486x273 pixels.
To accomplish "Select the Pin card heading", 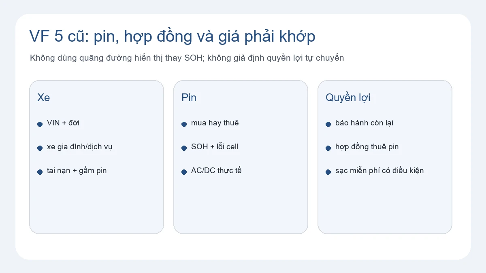I will tap(189, 97).
